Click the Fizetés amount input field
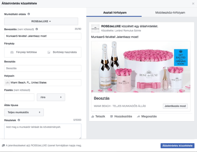197x152 pixels. point(19,97)
